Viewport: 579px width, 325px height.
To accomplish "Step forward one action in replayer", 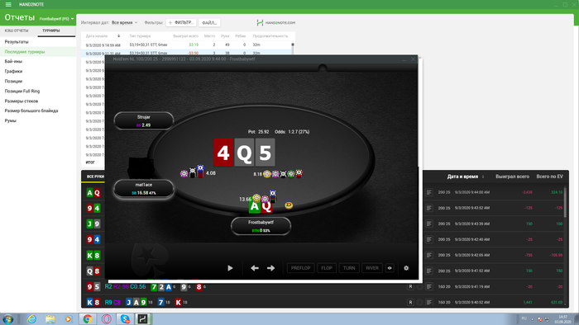I will [270, 268].
